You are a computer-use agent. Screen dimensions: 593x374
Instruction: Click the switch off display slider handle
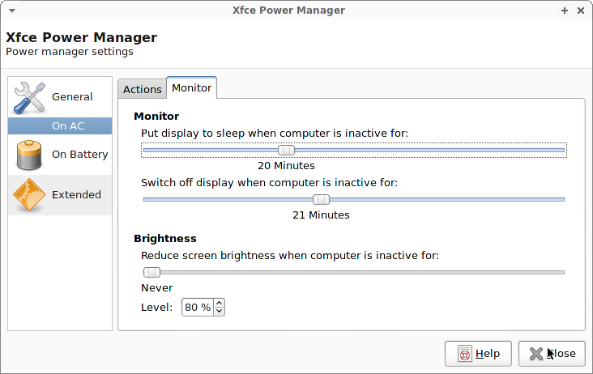pyautogui.click(x=321, y=199)
